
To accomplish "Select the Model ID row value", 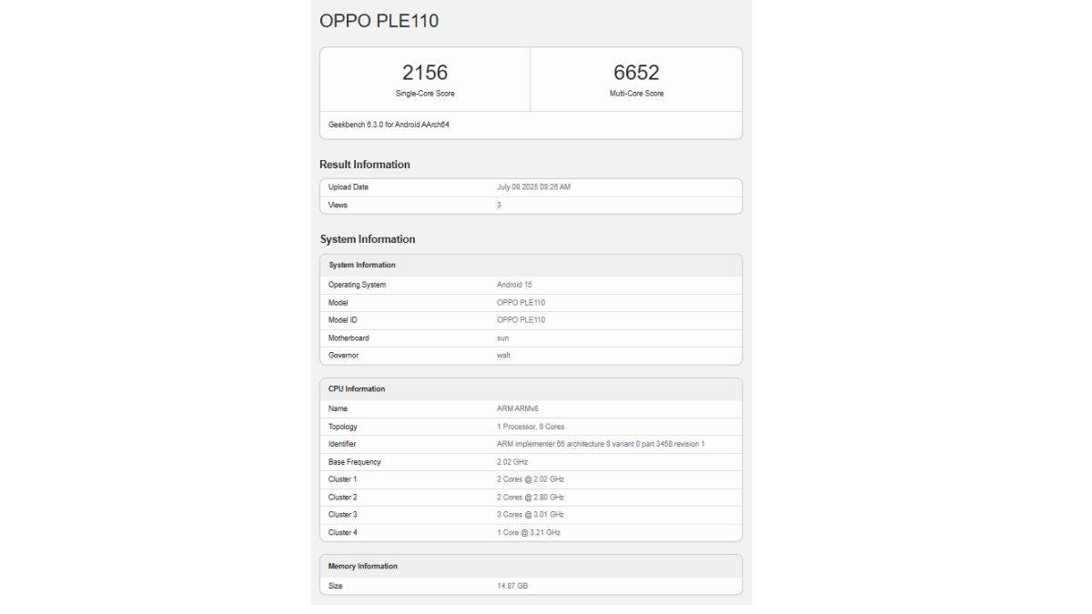I will [521, 320].
